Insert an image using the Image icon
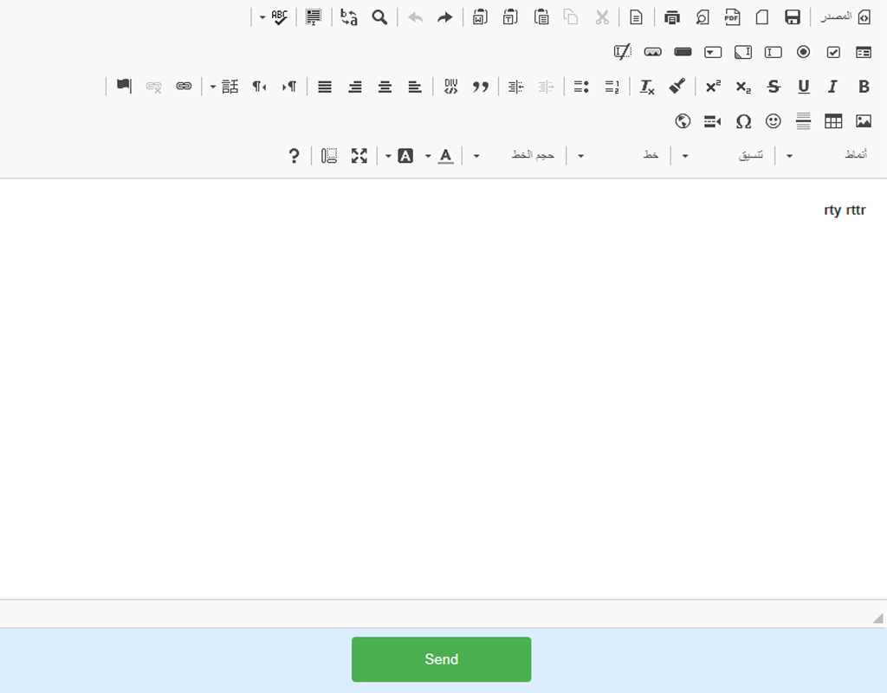This screenshot has height=693, width=887. point(864,121)
